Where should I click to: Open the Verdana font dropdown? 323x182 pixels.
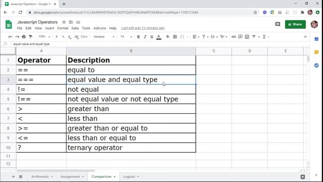click(104, 37)
